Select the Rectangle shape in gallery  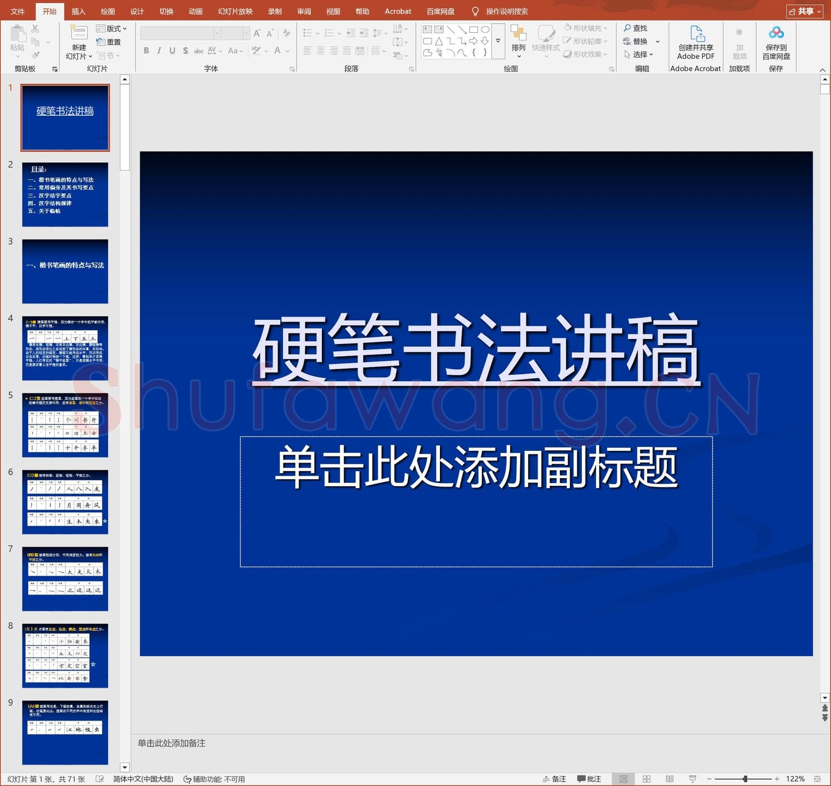474,29
